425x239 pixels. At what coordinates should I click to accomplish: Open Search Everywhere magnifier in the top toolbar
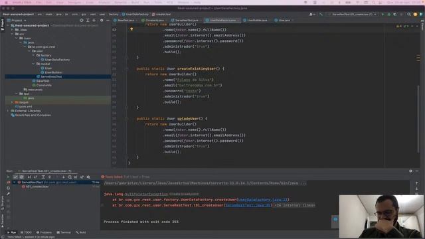point(409,15)
